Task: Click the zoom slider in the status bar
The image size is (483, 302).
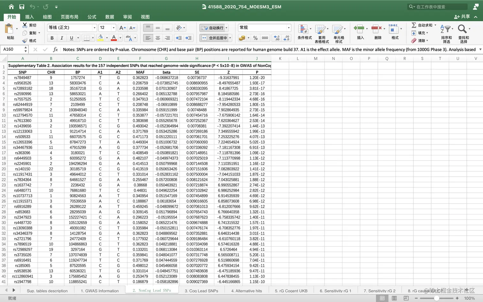Action: tap(437, 298)
